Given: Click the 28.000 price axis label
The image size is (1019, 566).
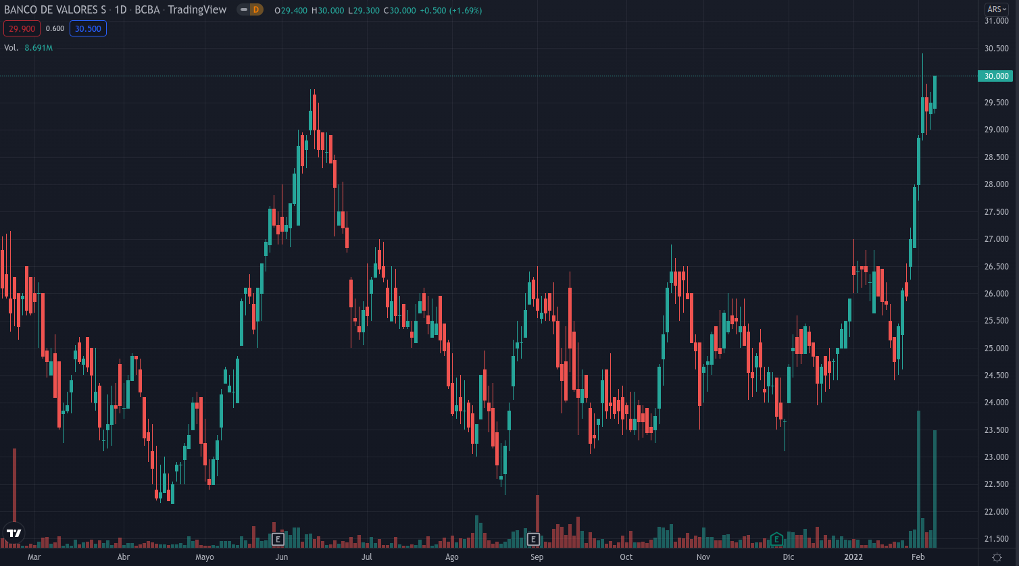Looking at the screenshot, I should [x=997, y=185].
